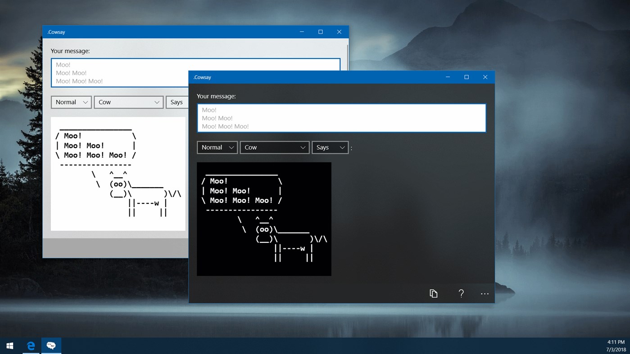Click the white cow art in the background window
The height and width of the screenshot is (354, 630).
[118, 173]
